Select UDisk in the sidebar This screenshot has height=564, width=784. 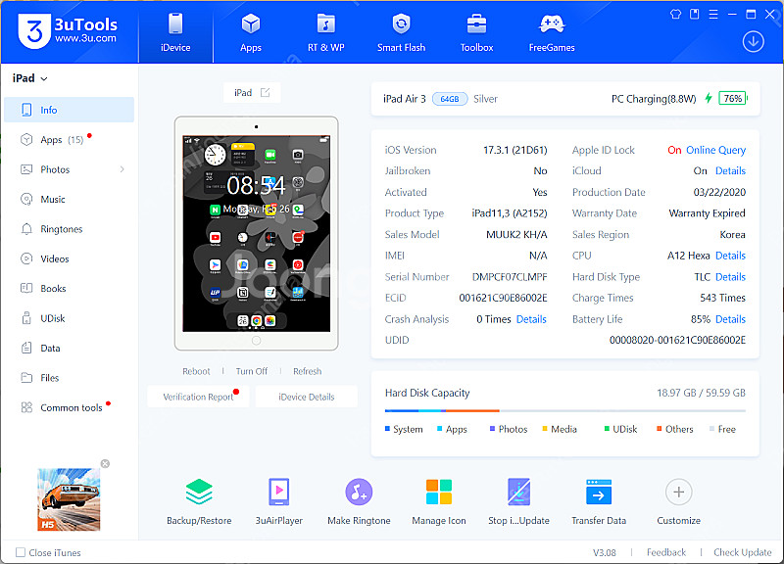pos(69,318)
